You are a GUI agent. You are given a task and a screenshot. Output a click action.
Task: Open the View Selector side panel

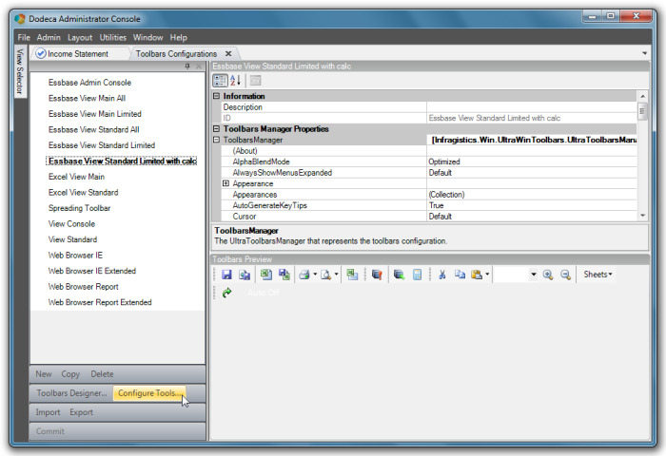pyautogui.click(x=20, y=71)
